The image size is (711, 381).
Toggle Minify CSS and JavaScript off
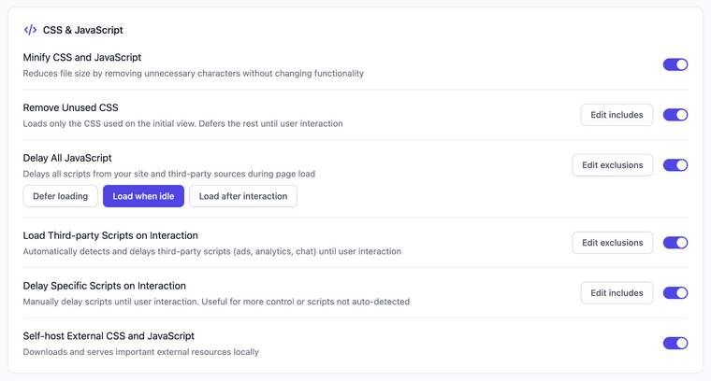pos(675,64)
